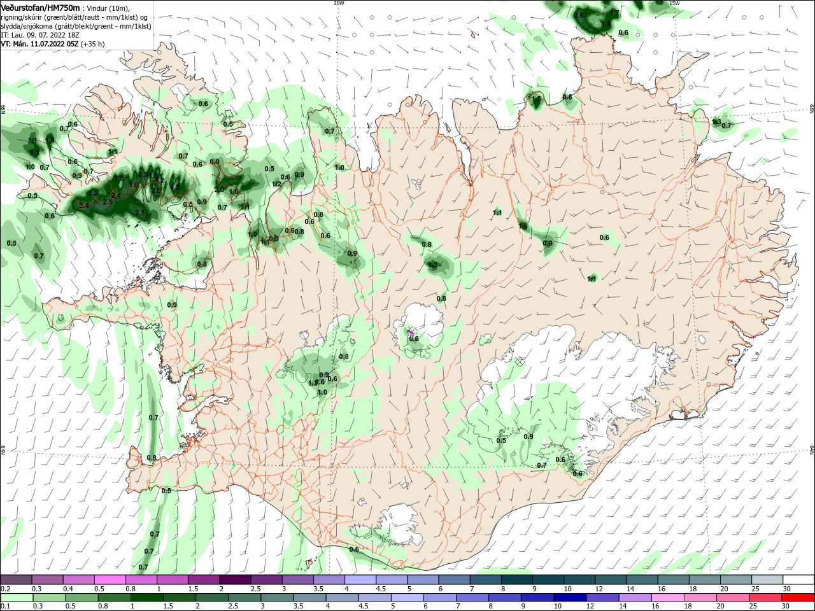815x611 pixels.
Task: Click the 1.7 precipitation value at top
Action: 614,13
